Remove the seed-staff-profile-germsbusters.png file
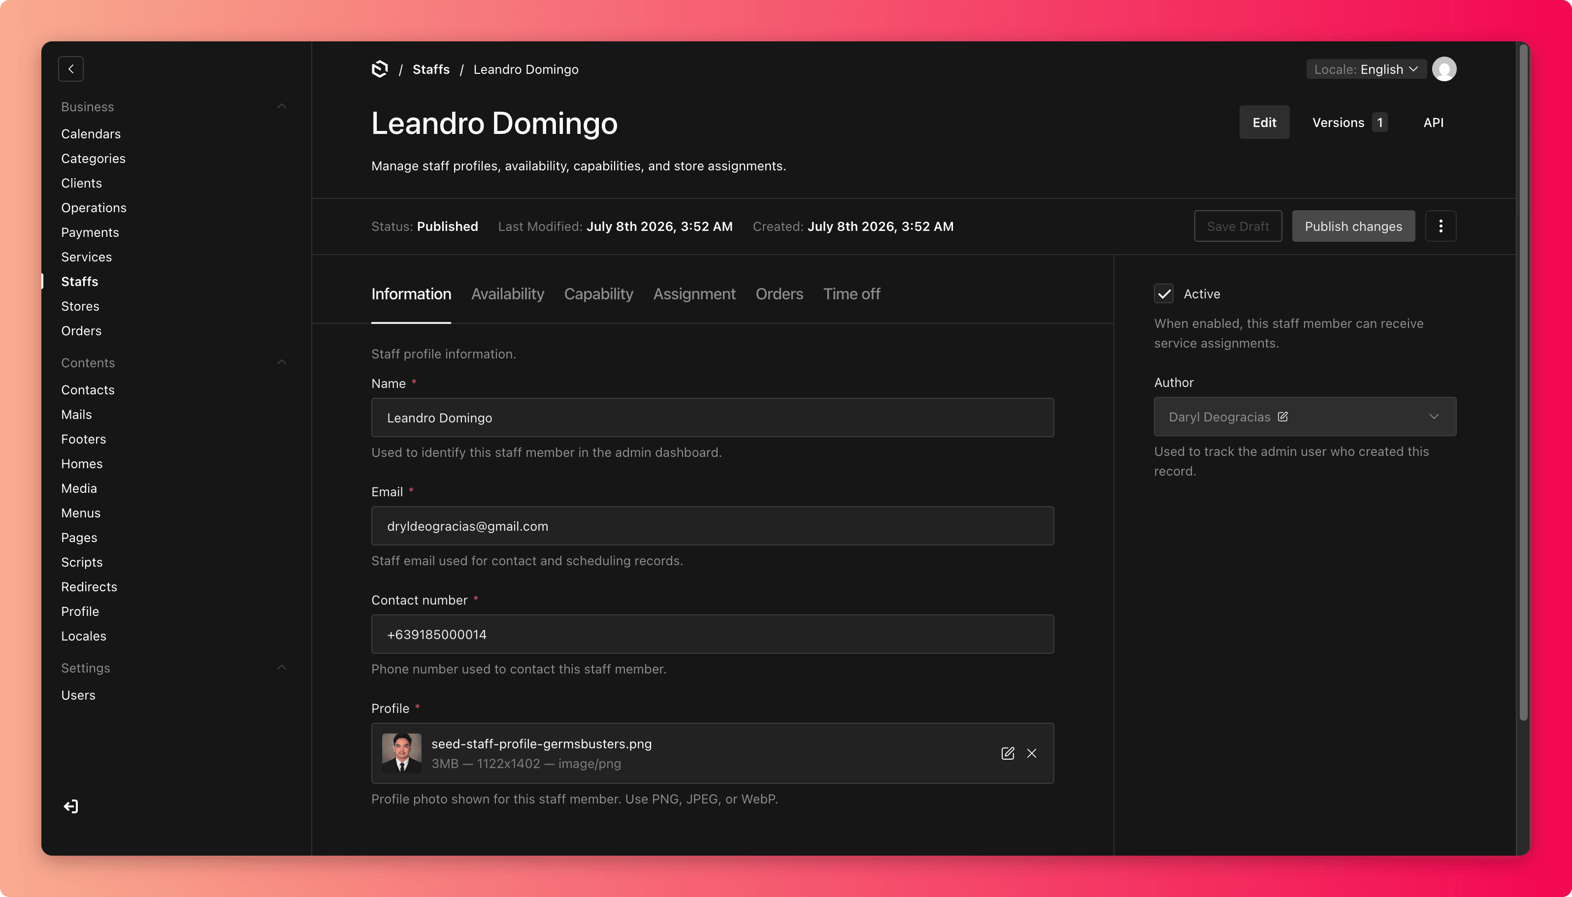Image resolution: width=1572 pixels, height=897 pixels. [x=1032, y=753]
